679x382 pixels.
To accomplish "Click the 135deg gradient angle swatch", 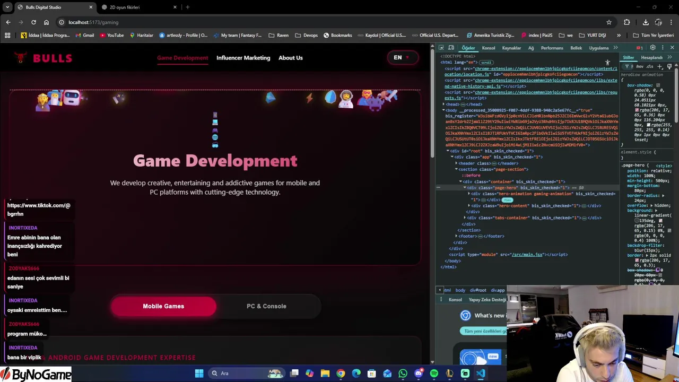I will pyautogui.click(x=637, y=220).
